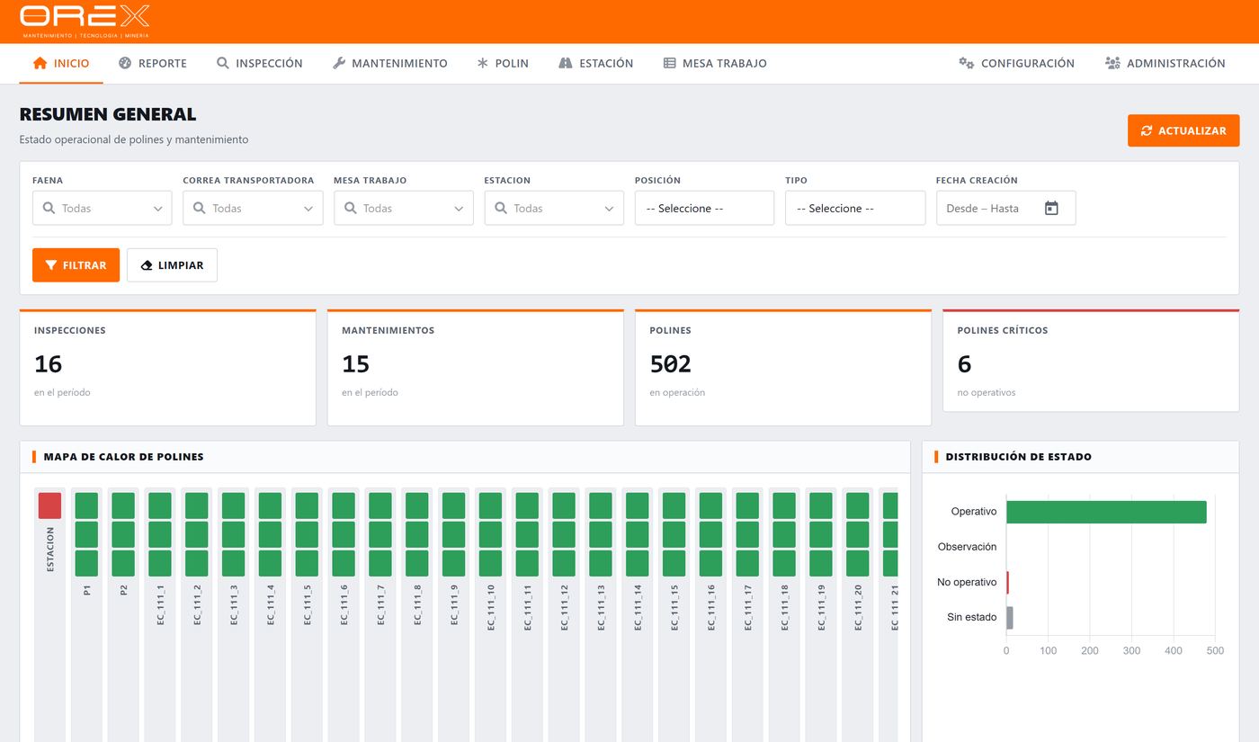The height and width of the screenshot is (742, 1259).
Task: Open the TIPO select box
Action: (x=855, y=208)
